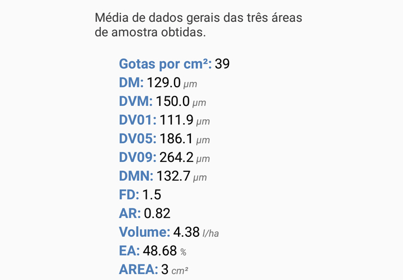Screen dimensions: 403x280
Task: Select the 'DMN:' label
Action: 136,176
